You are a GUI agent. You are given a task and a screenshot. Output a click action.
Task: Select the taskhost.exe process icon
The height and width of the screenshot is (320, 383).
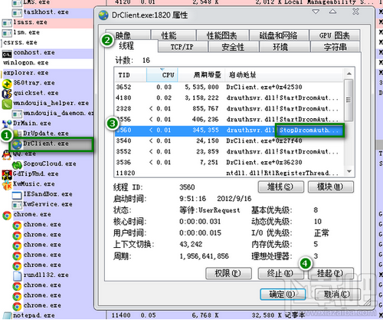click(17, 12)
